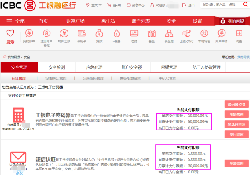
Task: Click the ICBC round logo emblem
Action: point(30,5)
